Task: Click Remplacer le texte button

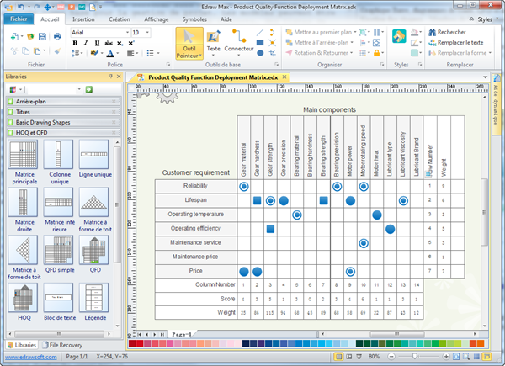Action: click(x=454, y=42)
